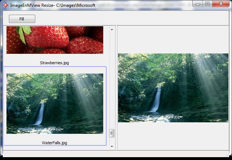Minimize the ImageEnMView Resize window

tap(198, 4)
